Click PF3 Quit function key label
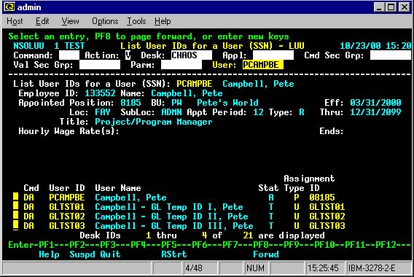414x277 pixels. pos(110,254)
